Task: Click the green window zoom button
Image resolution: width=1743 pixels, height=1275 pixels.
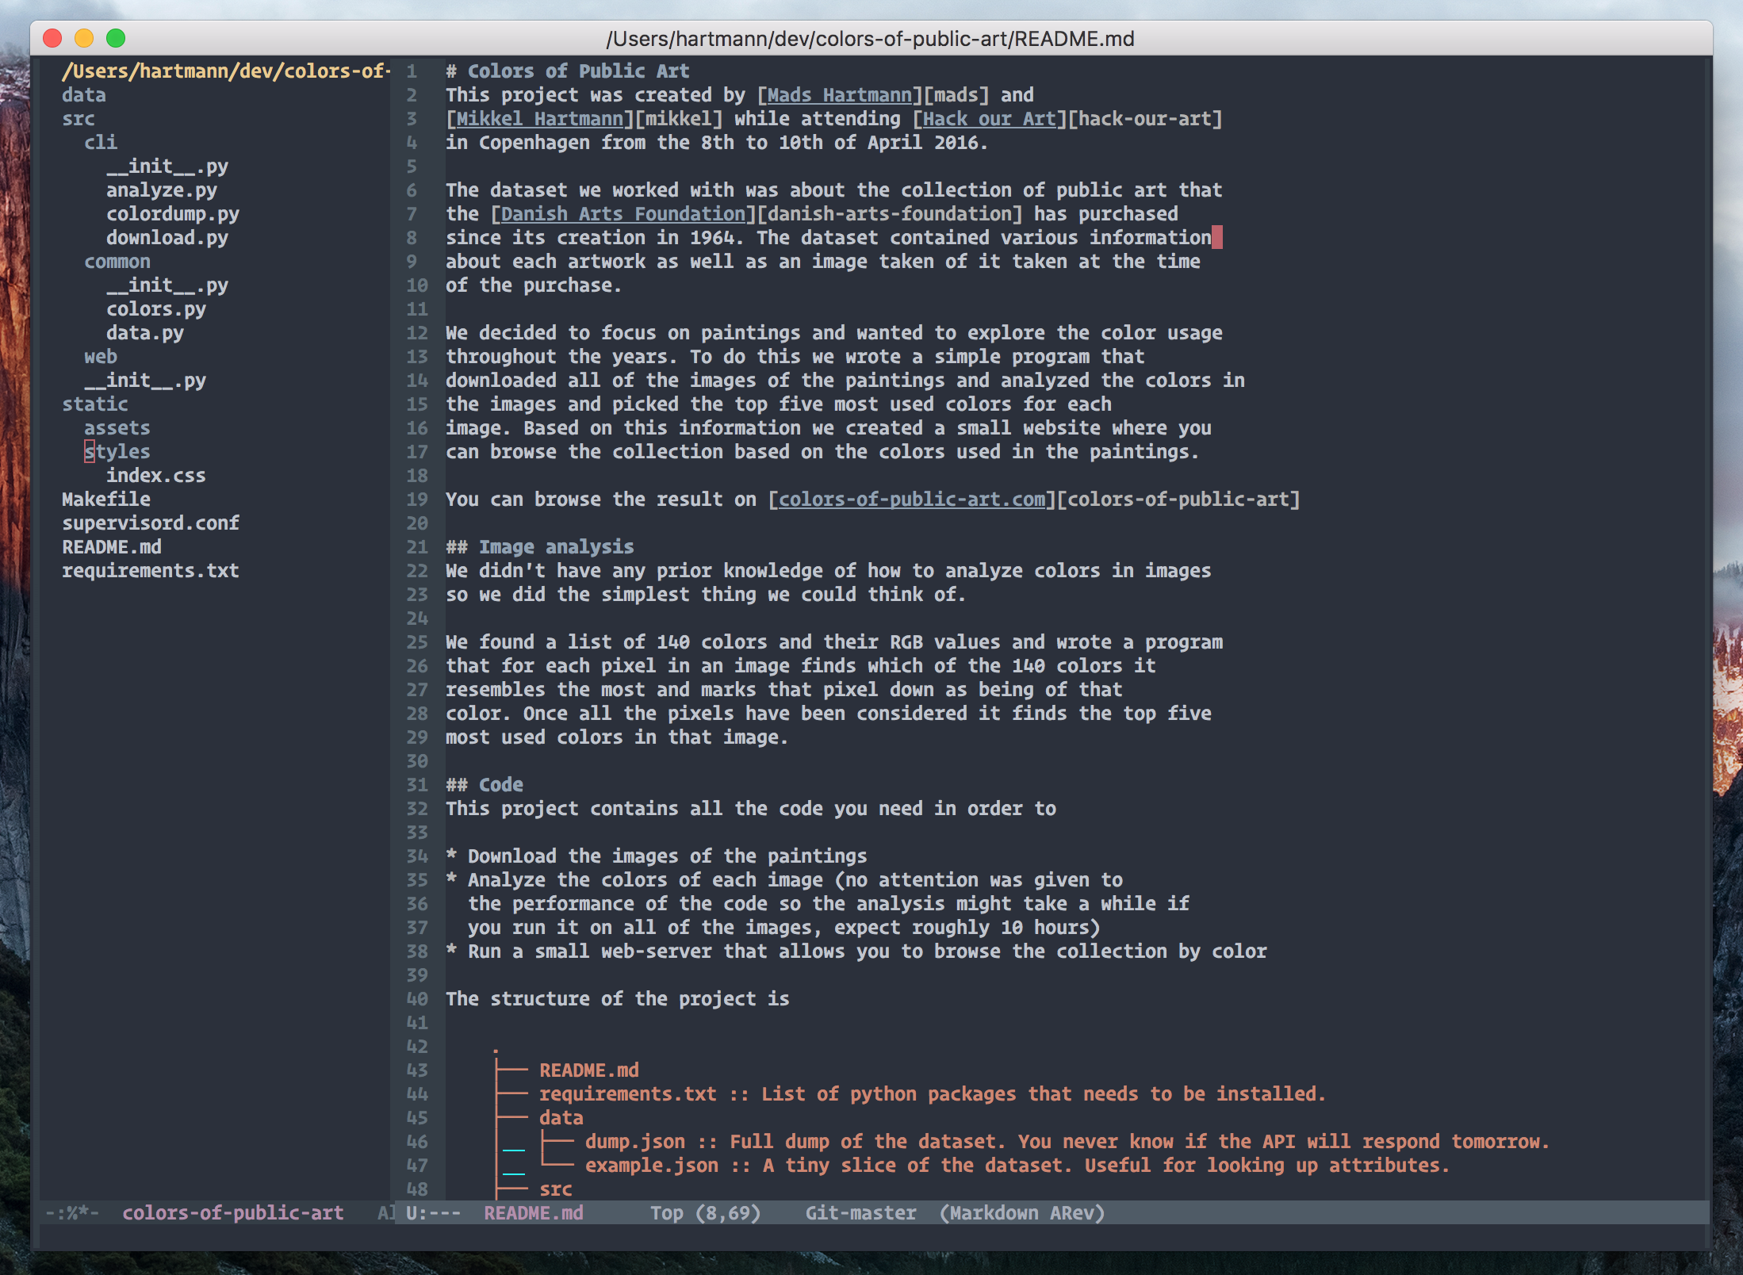Action: click(x=116, y=38)
